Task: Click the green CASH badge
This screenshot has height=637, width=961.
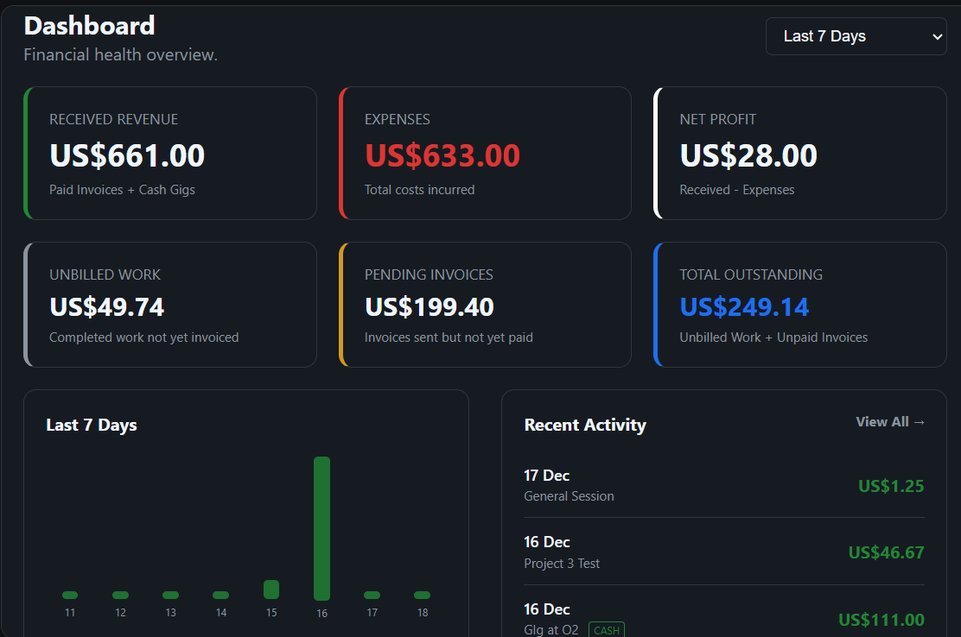Action: pos(606,629)
